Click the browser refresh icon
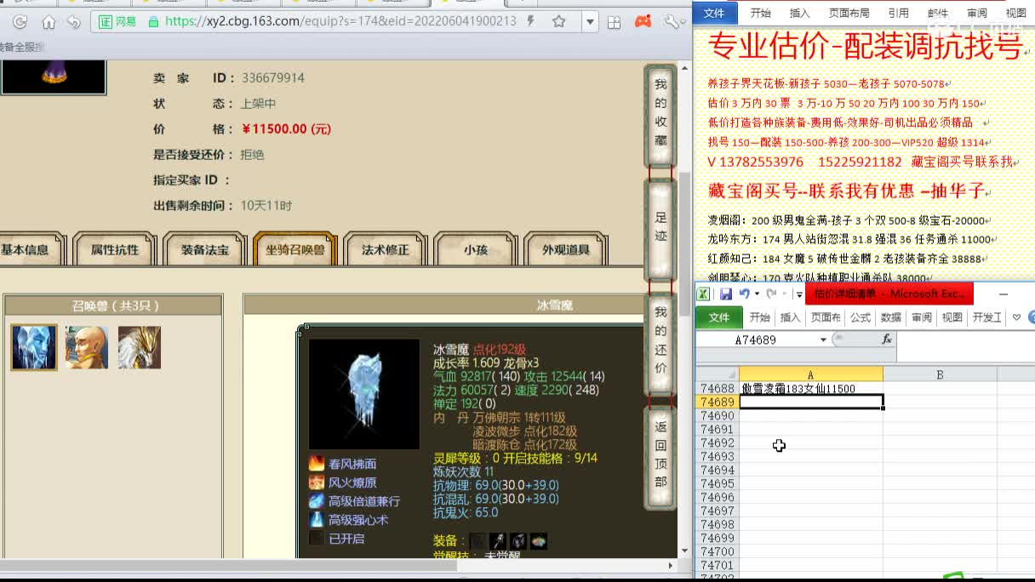This screenshot has width=1035, height=582. 20,22
